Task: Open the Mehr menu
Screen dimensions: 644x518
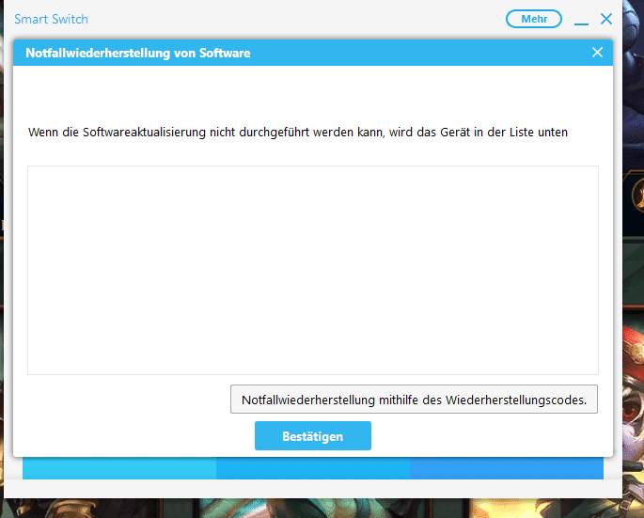Action: point(533,19)
